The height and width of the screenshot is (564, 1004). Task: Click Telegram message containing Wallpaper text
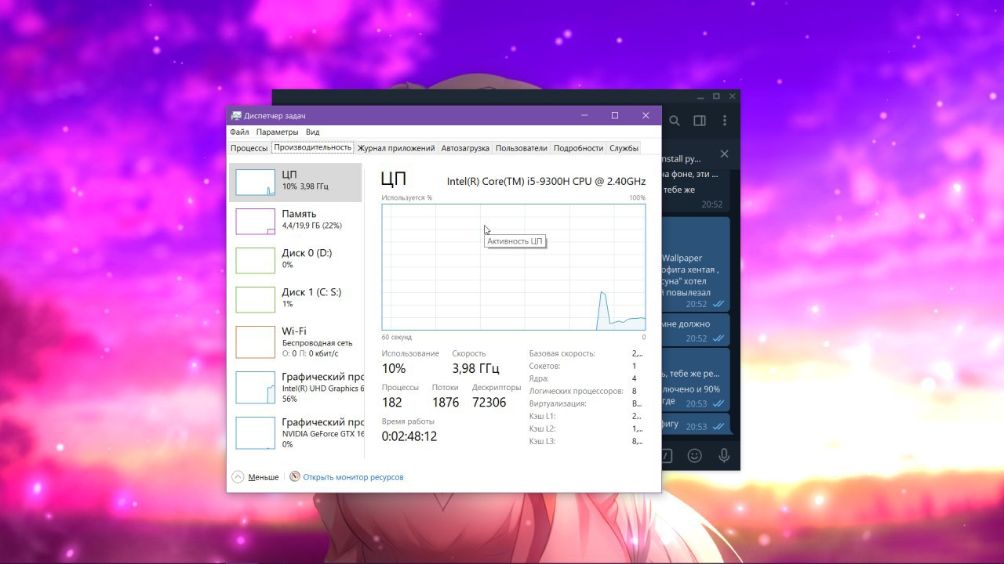click(x=696, y=264)
